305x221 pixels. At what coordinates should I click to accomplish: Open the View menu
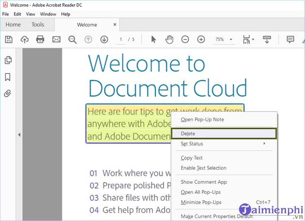(x=30, y=14)
